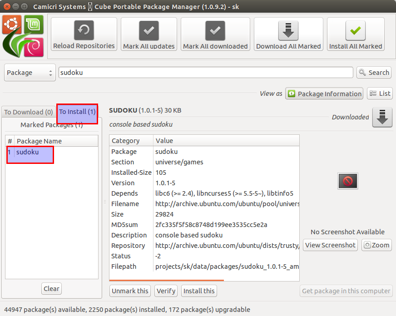Click the Debian swirl logo icon

pyautogui.click(x=34, y=47)
